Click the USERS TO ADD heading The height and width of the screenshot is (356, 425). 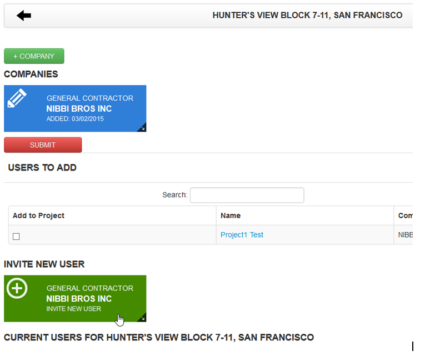[x=42, y=168]
